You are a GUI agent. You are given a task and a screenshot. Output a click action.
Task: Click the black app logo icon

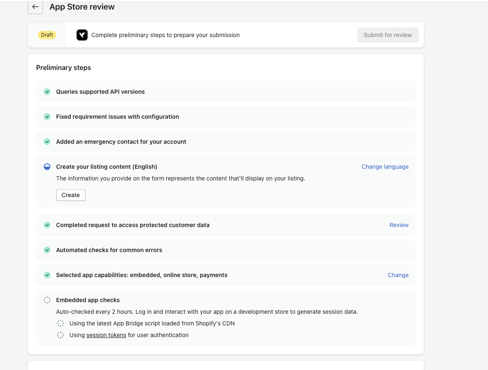[x=82, y=35]
